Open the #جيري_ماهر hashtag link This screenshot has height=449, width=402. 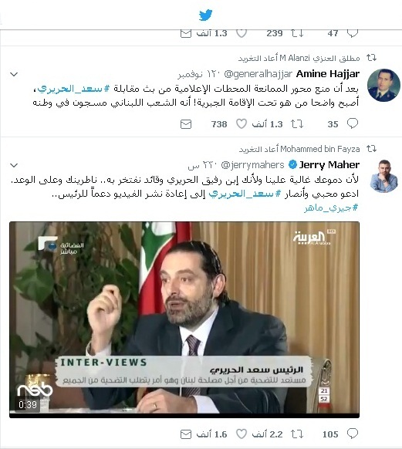[331, 207]
